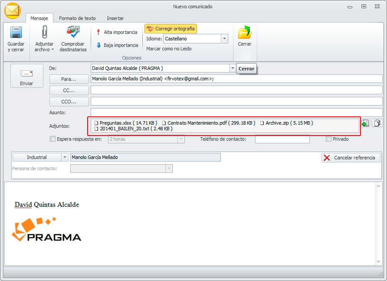This screenshot has height=281, width=387.
Task: Open the Idioma Castellano dropdown
Action: click(x=224, y=39)
